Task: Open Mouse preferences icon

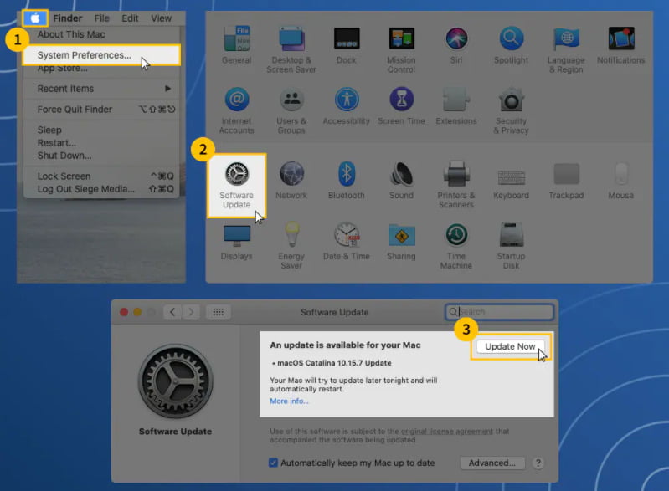Action: coord(621,174)
